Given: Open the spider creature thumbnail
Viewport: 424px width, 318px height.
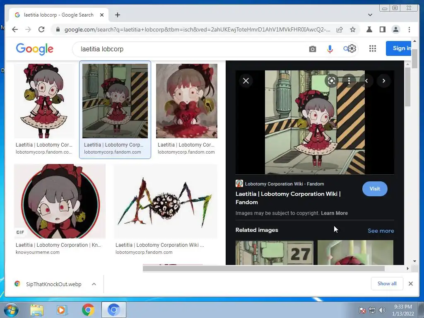Looking at the screenshot, I should (166, 201).
